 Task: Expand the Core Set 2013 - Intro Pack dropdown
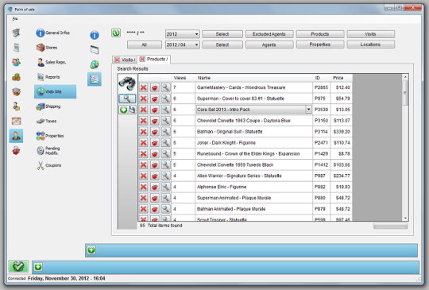coord(308,110)
